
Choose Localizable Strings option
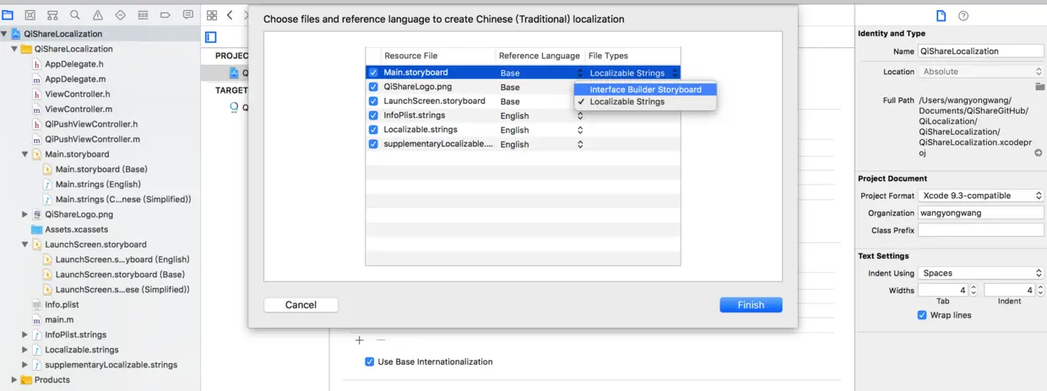click(645, 101)
